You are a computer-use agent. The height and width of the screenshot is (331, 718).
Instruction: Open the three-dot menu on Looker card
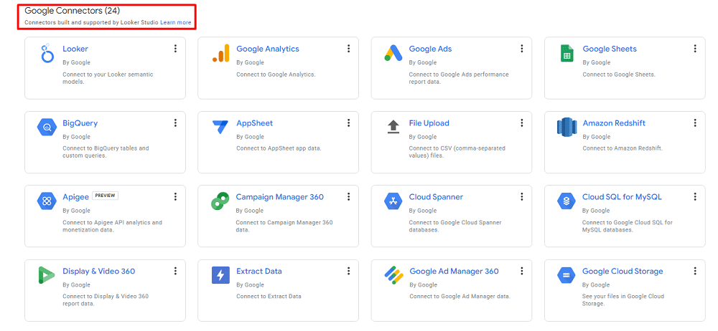[x=175, y=49]
